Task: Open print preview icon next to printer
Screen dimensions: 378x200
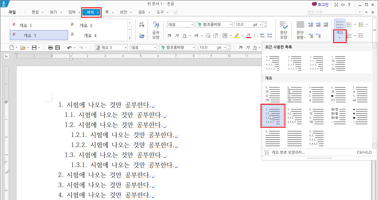Action: coord(57,48)
